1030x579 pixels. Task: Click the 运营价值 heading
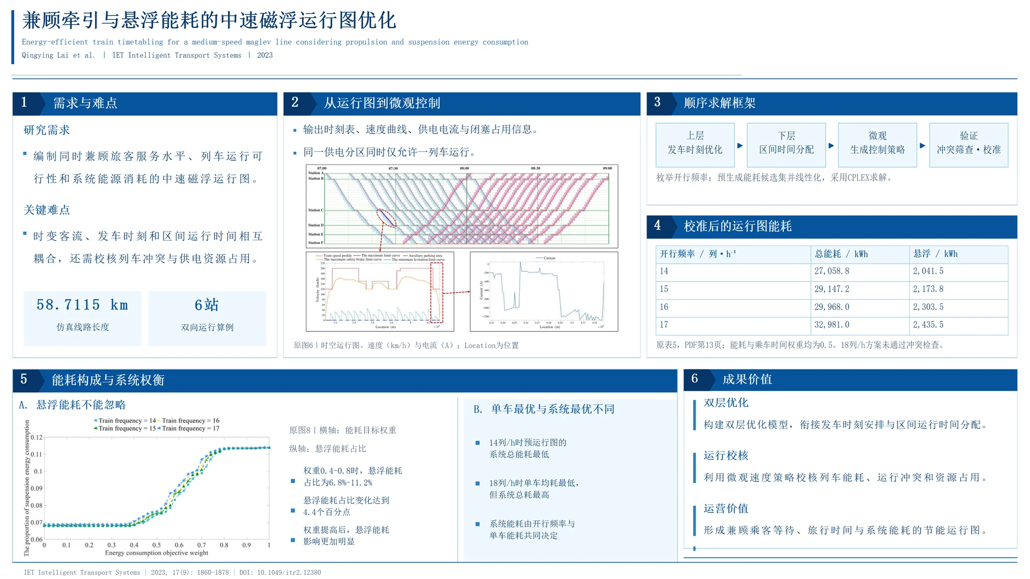[x=726, y=509]
